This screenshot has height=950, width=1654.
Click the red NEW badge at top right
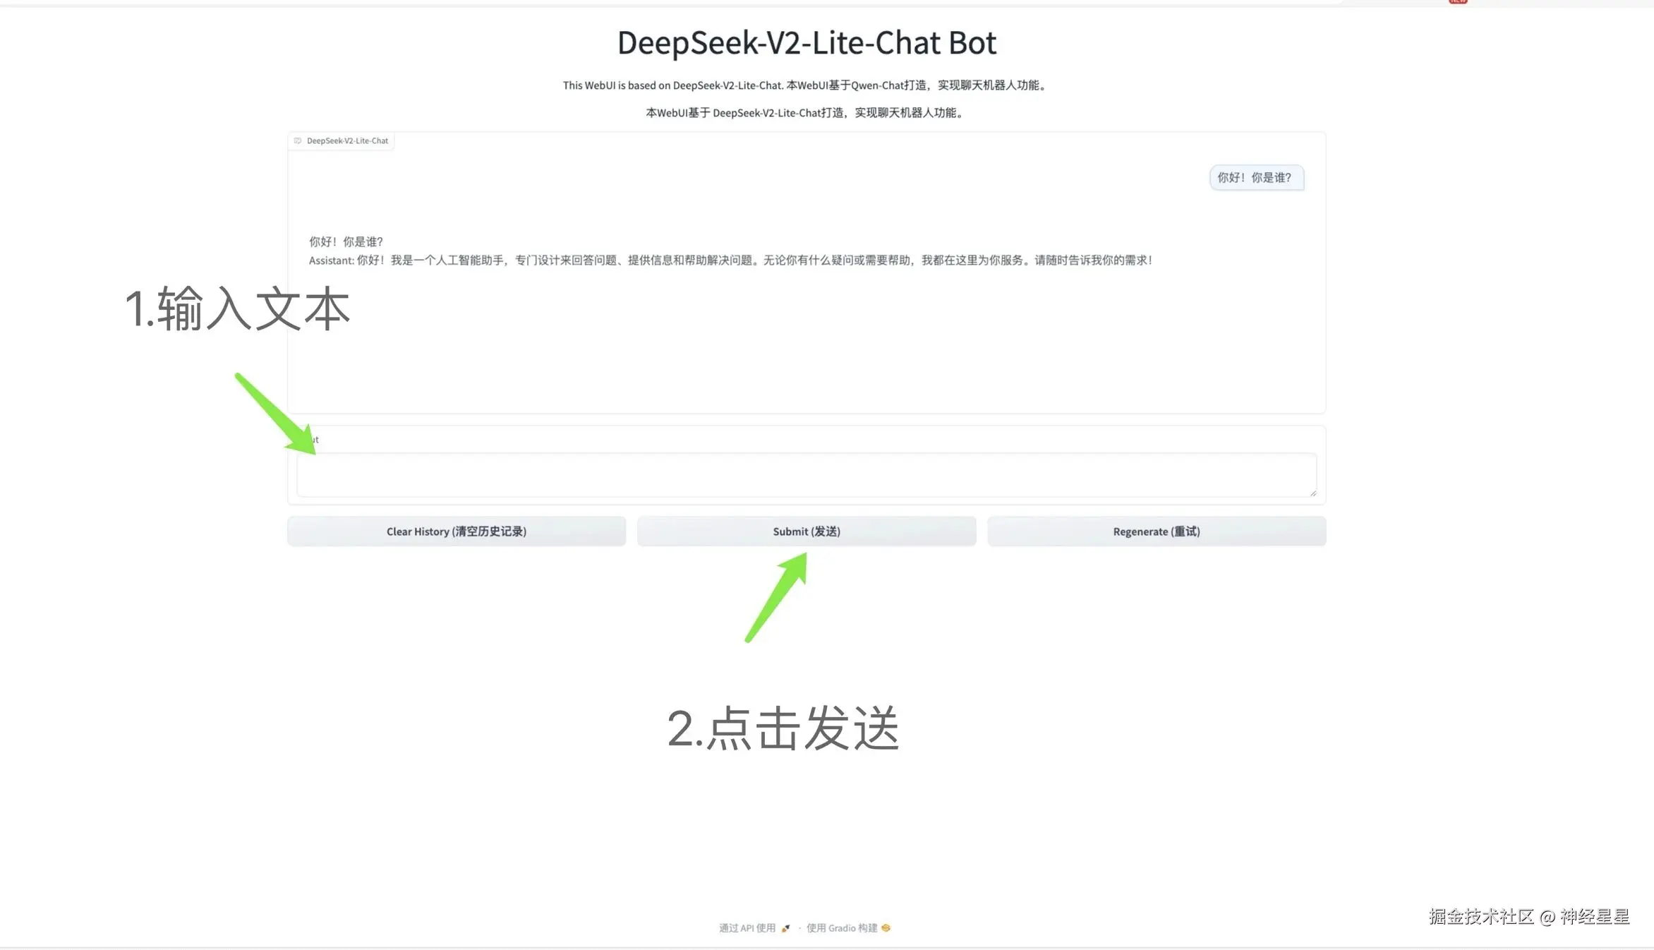pos(1457,2)
